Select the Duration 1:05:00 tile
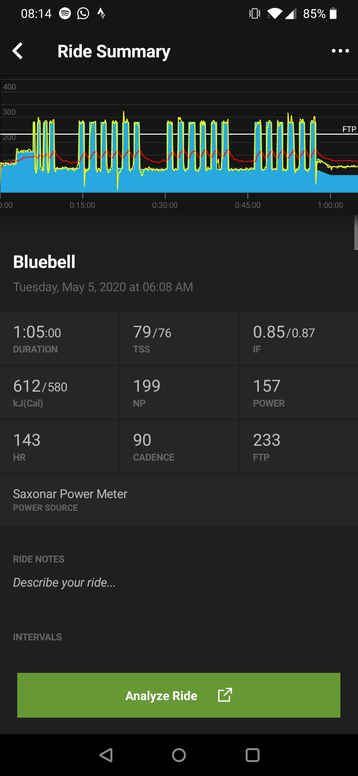The image size is (358, 776). [x=59, y=338]
